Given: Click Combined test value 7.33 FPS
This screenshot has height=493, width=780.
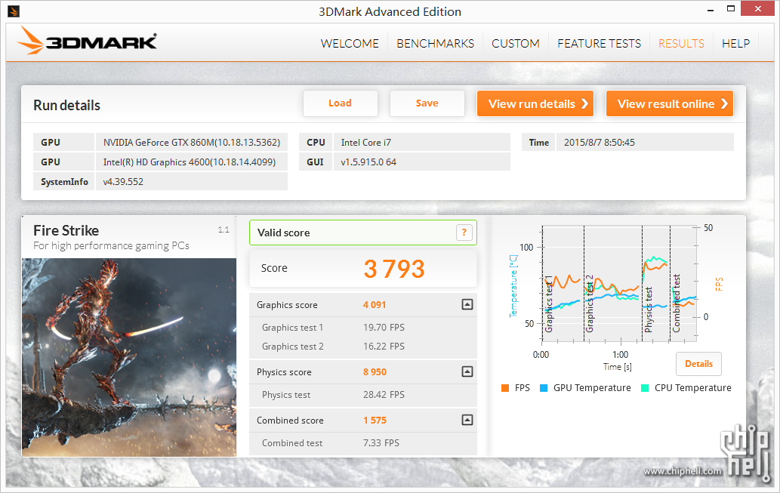Looking at the screenshot, I should point(381,442).
